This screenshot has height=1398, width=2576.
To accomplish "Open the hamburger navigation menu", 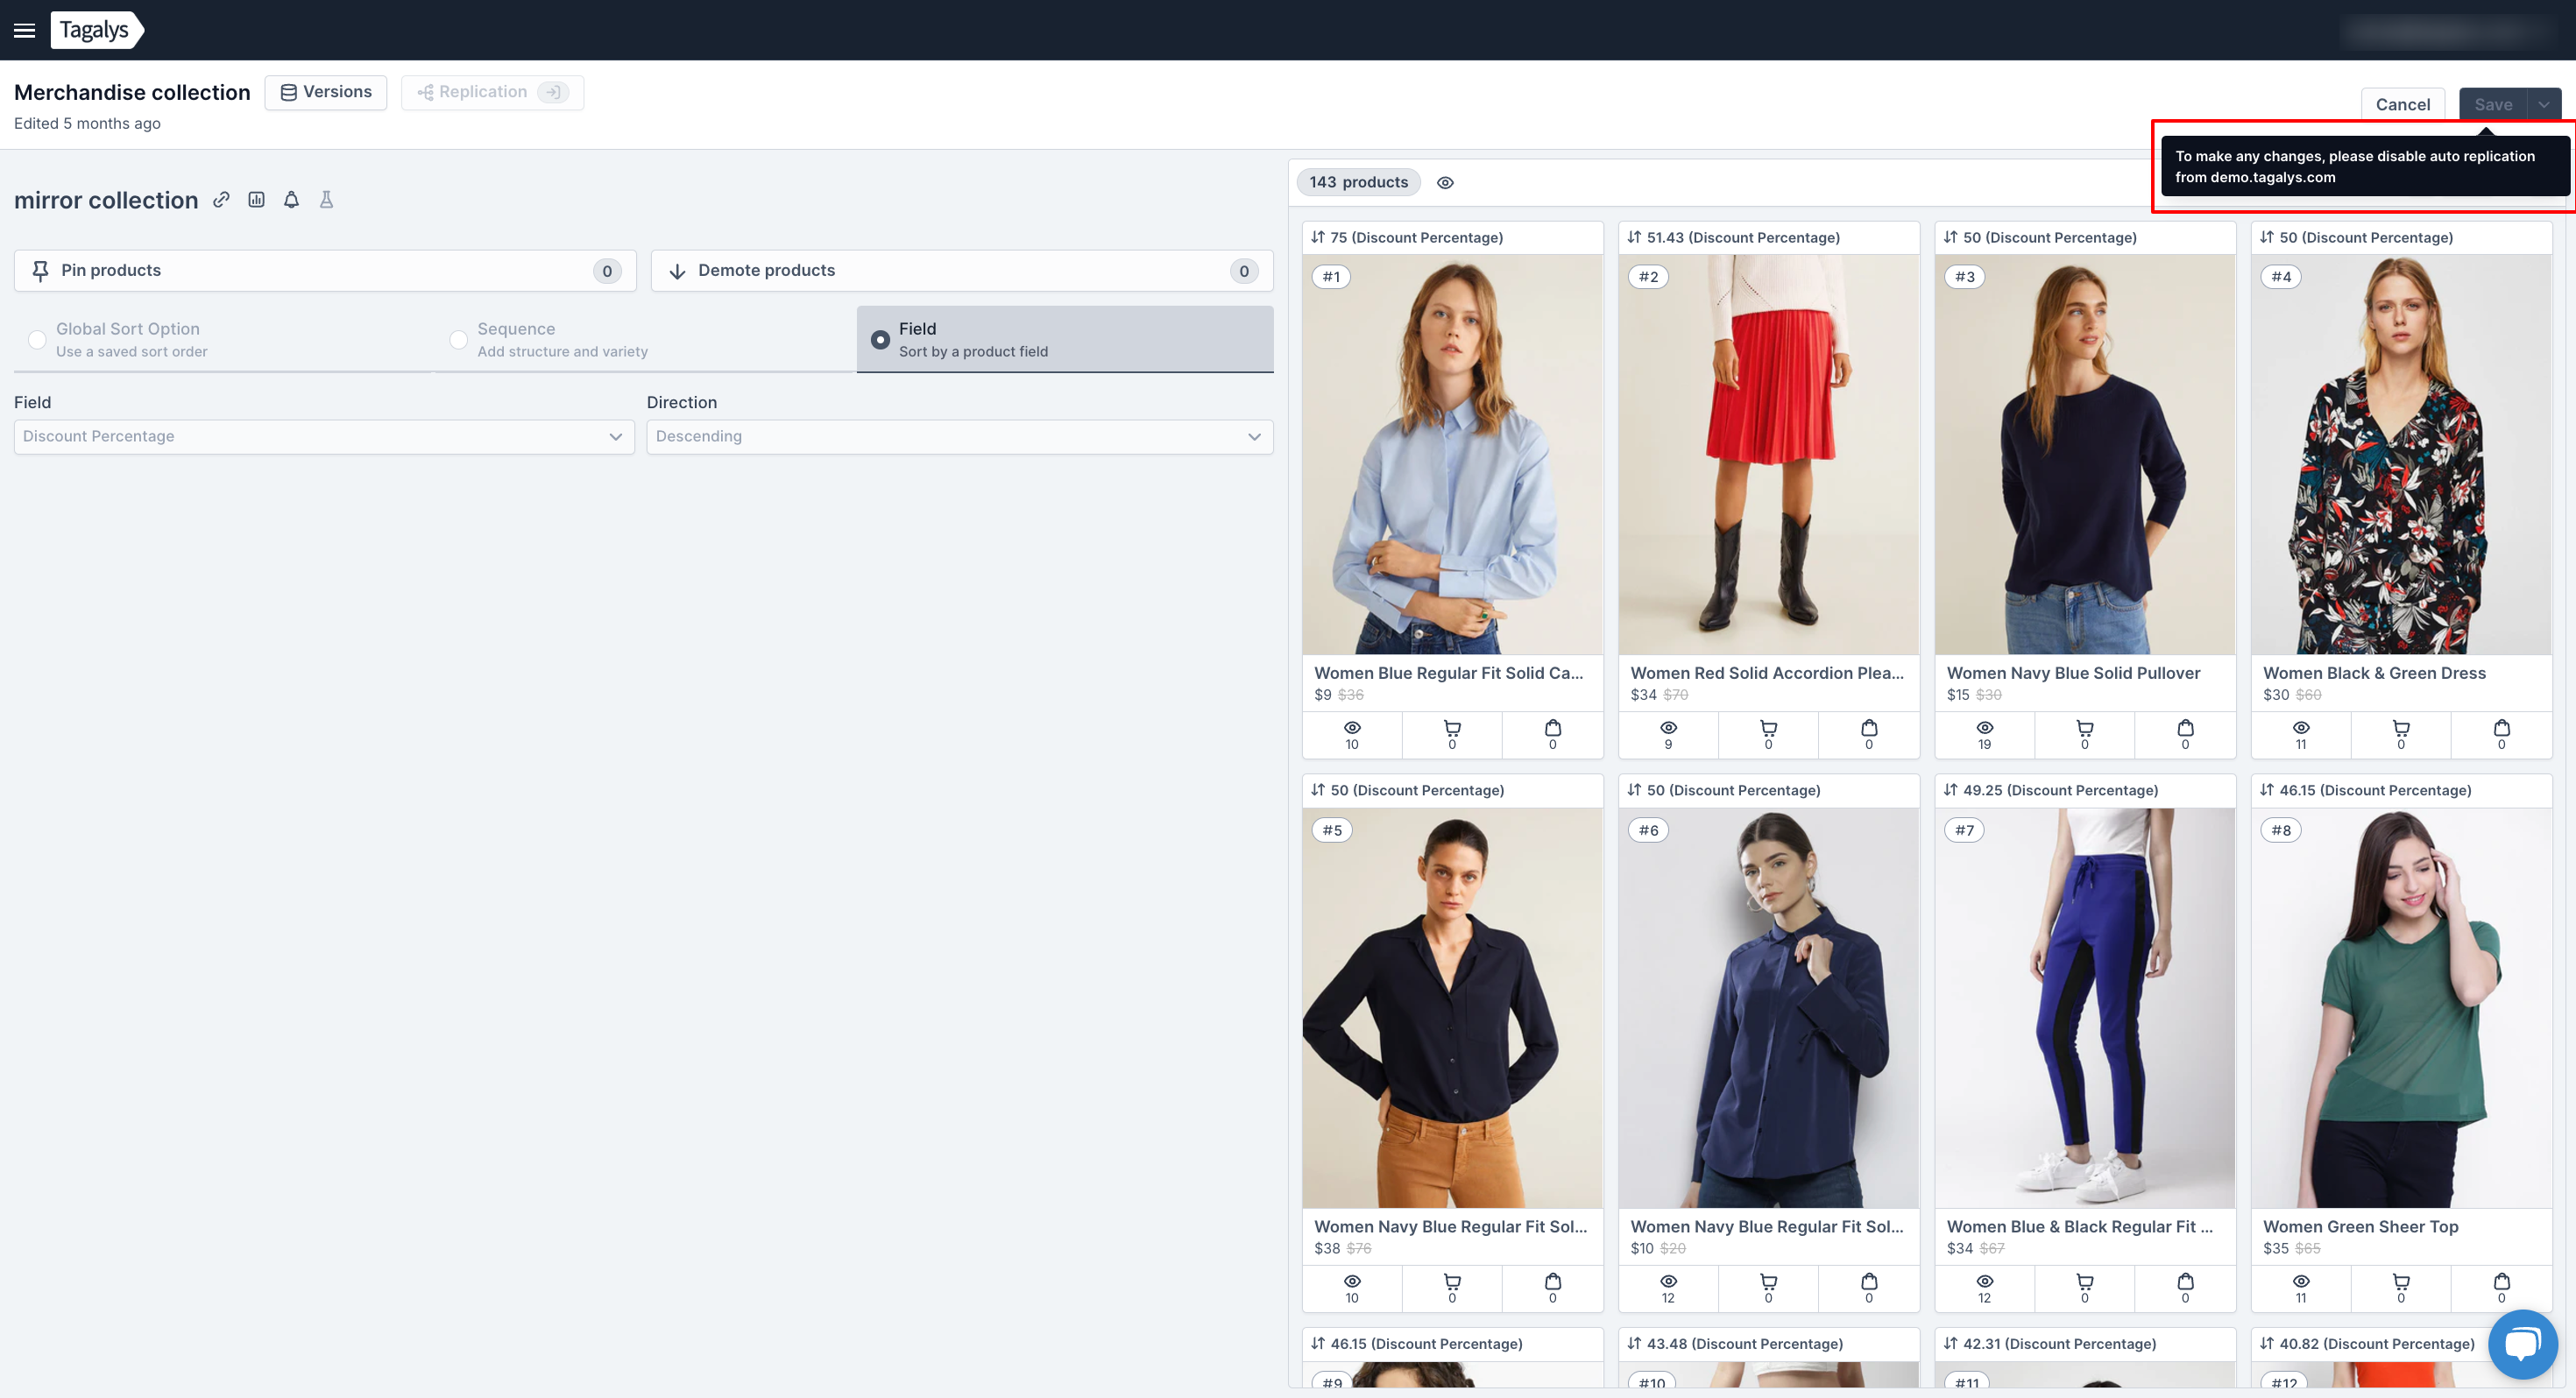I will point(24,30).
